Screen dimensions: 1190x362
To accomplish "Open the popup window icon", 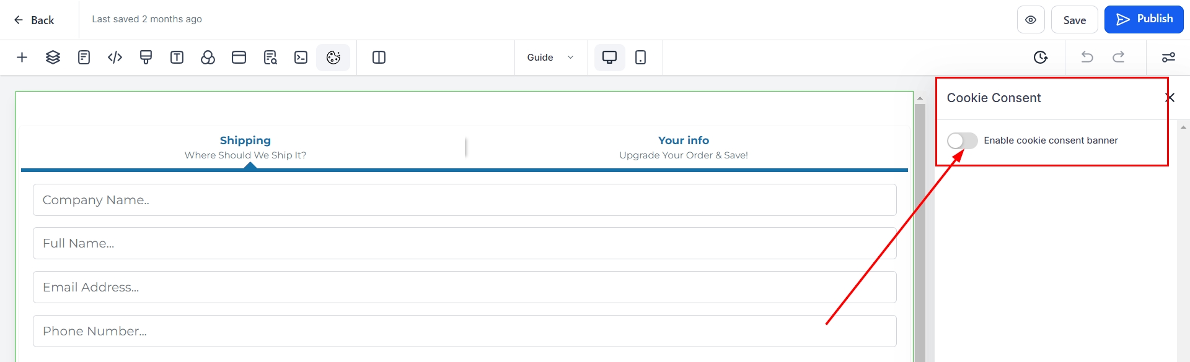I will pyautogui.click(x=239, y=58).
